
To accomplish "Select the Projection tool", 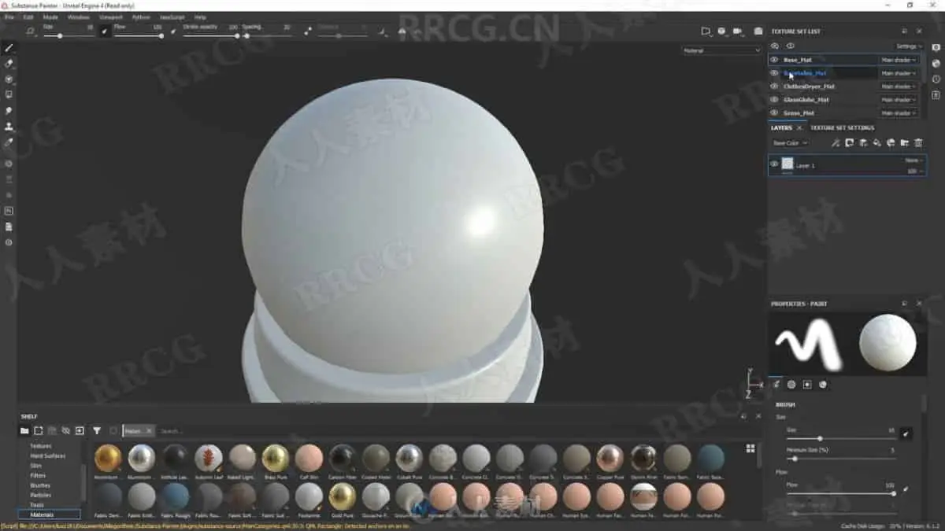I will [9, 79].
